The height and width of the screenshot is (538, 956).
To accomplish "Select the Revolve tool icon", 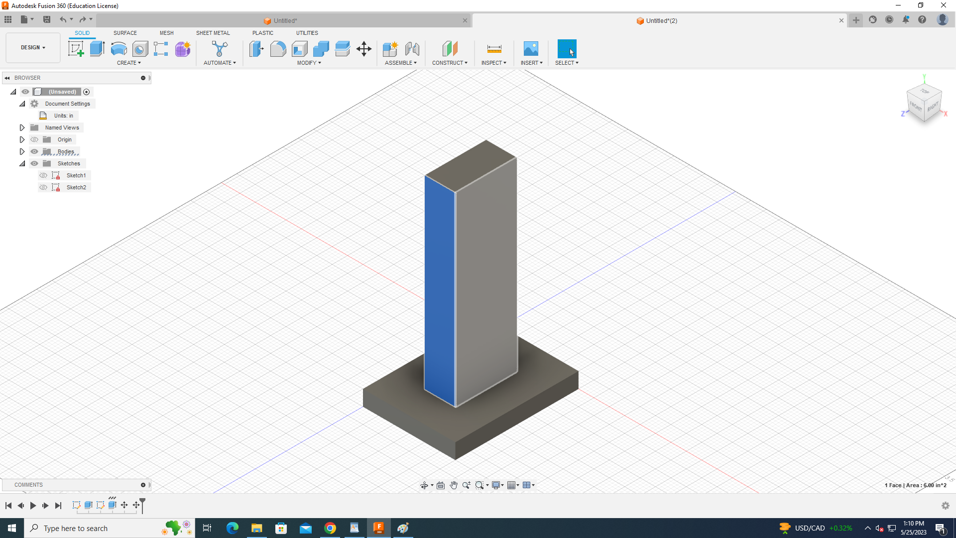I will [x=119, y=49].
